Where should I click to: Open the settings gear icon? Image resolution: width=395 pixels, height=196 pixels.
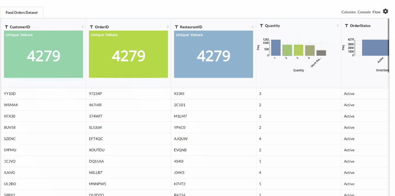[386, 11]
